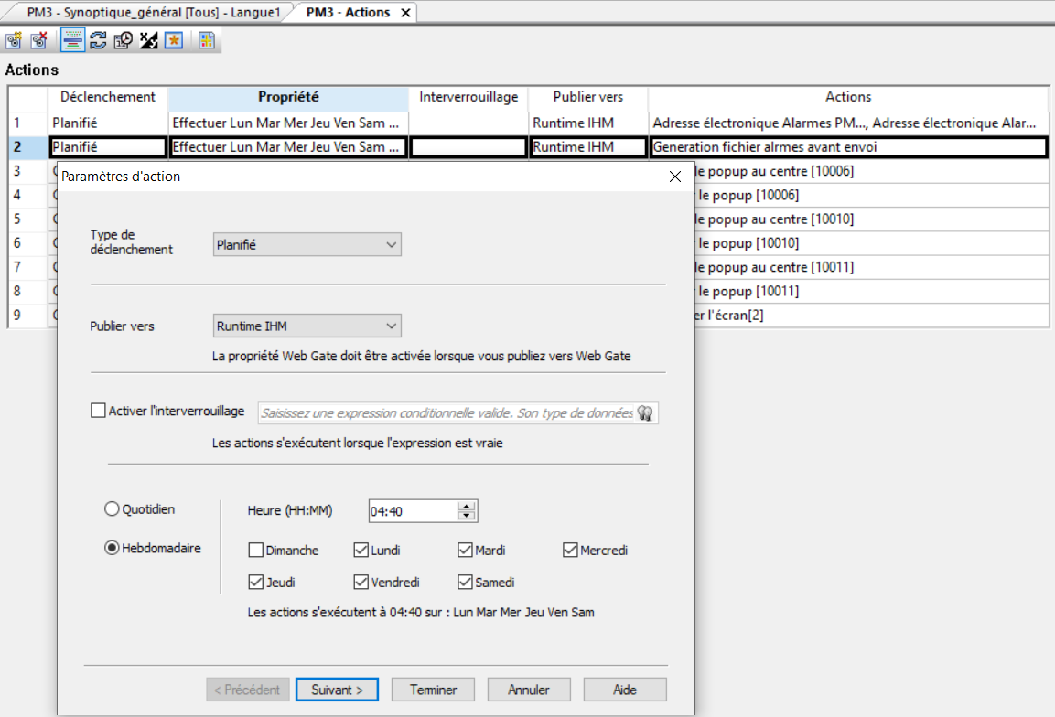1055x717 pixels.
Task: Toggle the colored lines list view icon
Action: 73,40
